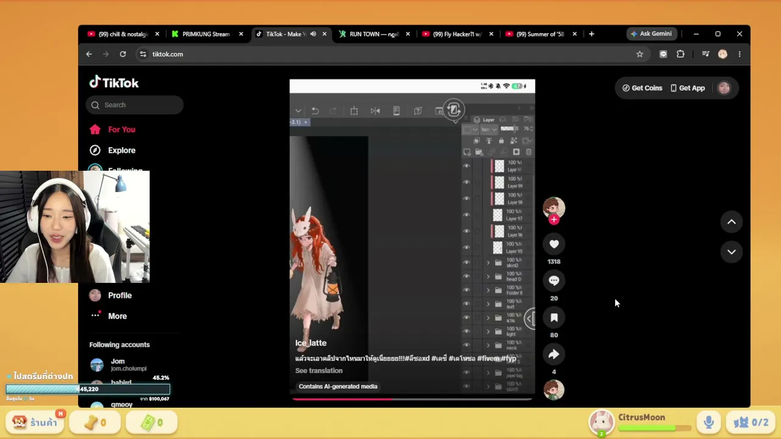Click See translation under the caption
The height and width of the screenshot is (439, 781).
pos(319,371)
